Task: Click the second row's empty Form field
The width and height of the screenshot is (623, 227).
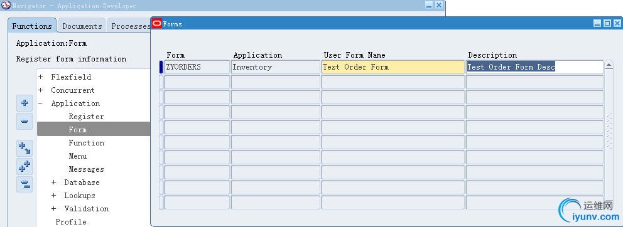Action: click(197, 82)
